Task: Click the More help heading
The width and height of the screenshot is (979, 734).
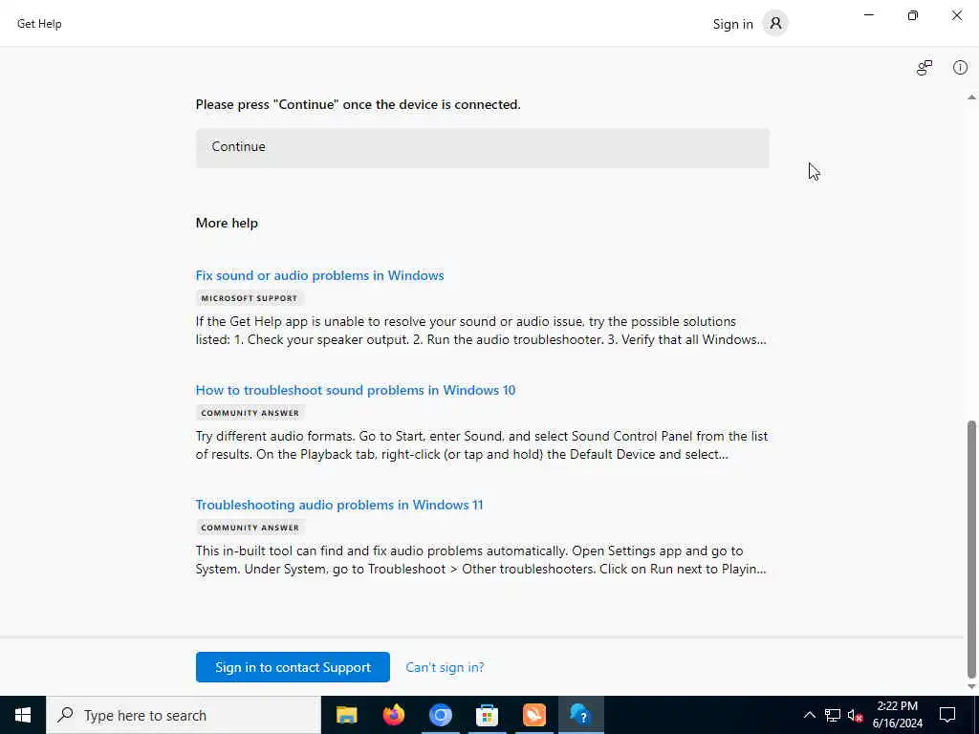Action: pyautogui.click(x=227, y=223)
